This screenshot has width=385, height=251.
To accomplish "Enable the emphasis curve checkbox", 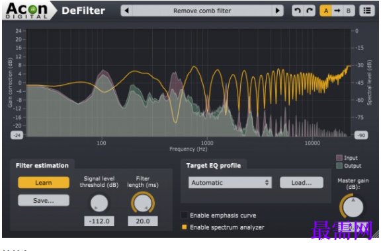I will click(x=184, y=215).
